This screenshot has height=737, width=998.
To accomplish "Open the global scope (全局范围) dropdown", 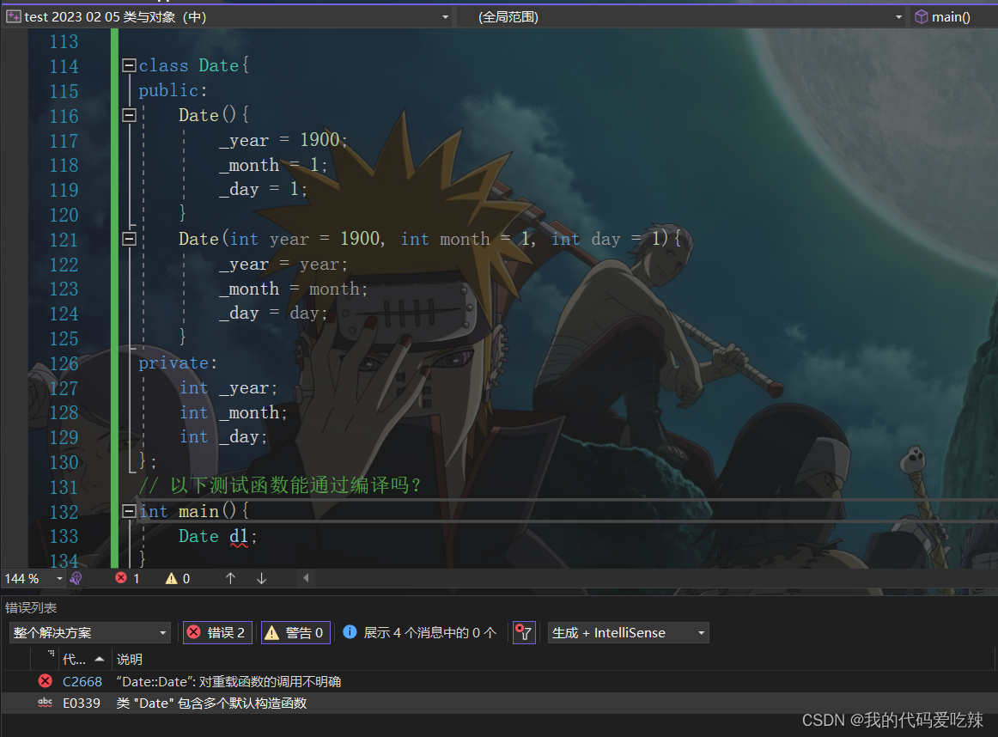I will (x=898, y=17).
